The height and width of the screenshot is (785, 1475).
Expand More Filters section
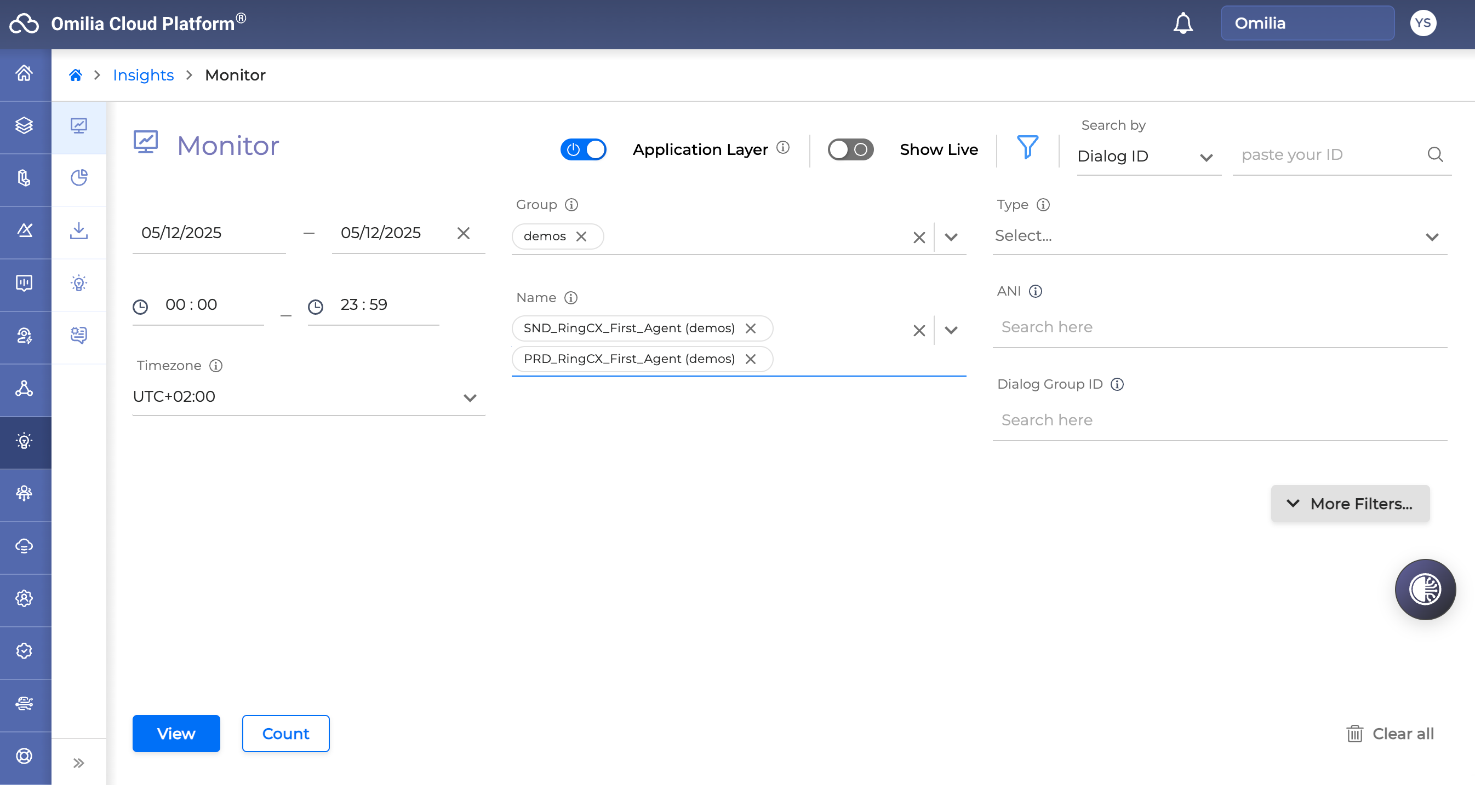[1350, 504]
